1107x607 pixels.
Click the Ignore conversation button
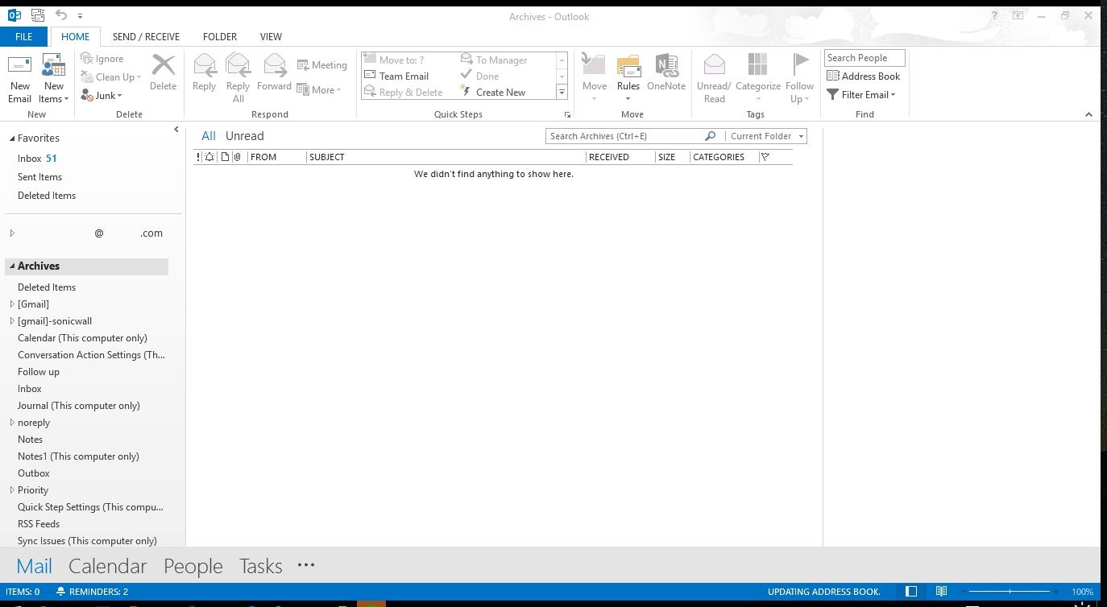[x=102, y=59]
